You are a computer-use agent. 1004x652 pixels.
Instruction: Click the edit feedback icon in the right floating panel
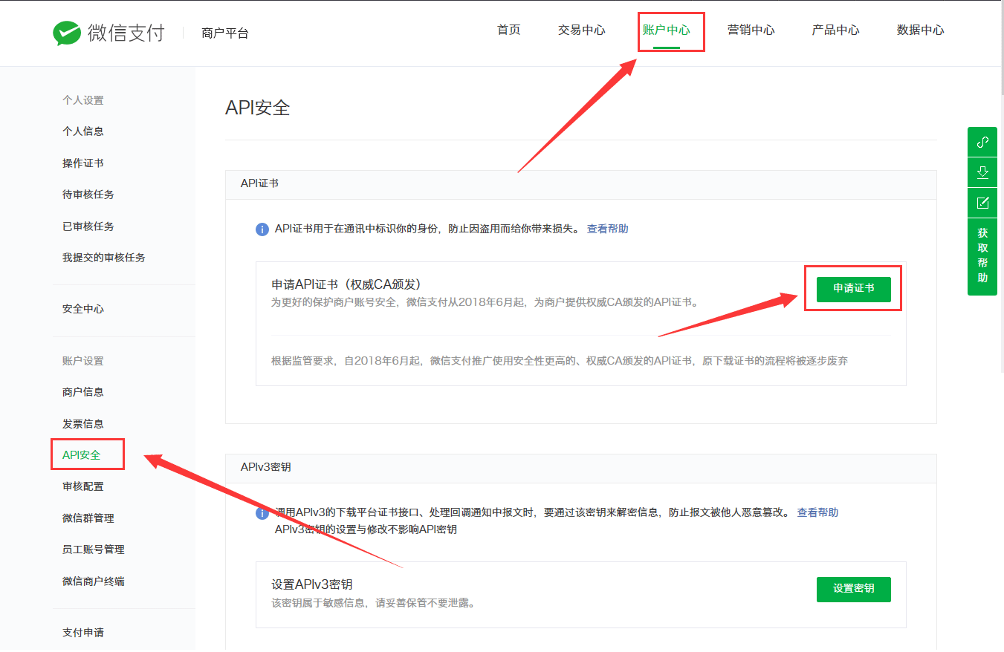click(982, 203)
